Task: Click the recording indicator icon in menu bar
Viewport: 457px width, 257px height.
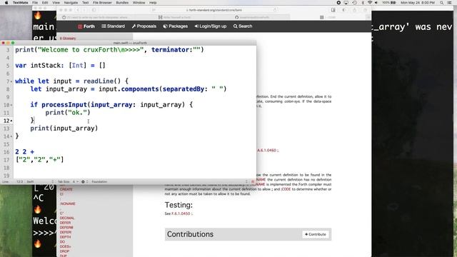Action: [x=338, y=3]
